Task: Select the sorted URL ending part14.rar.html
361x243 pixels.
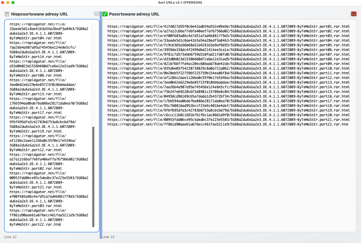Action: (x=229, y=87)
